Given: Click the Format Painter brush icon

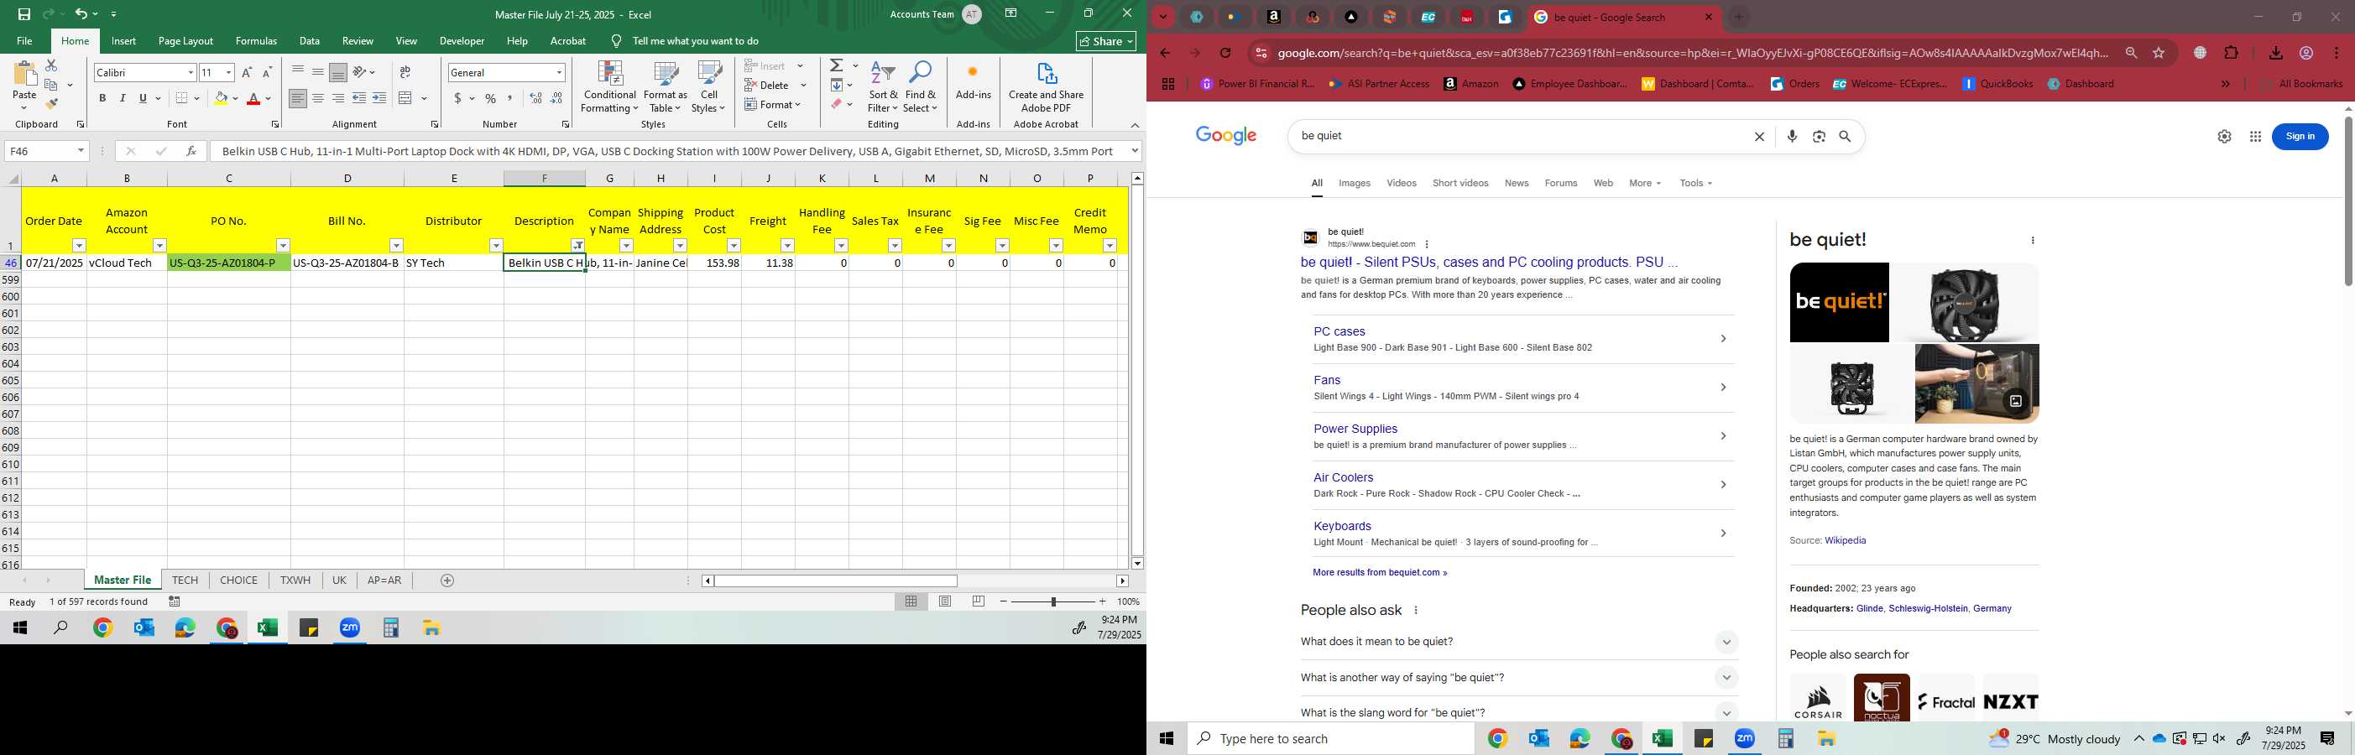Looking at the screenshot, I should 51,103.
